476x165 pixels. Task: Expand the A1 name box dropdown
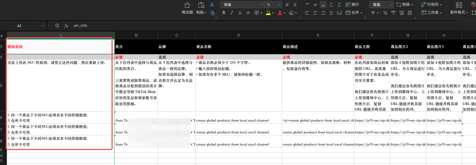(x=42, y=26)
